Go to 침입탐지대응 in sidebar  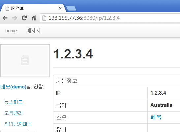click(x=18, y=124)
